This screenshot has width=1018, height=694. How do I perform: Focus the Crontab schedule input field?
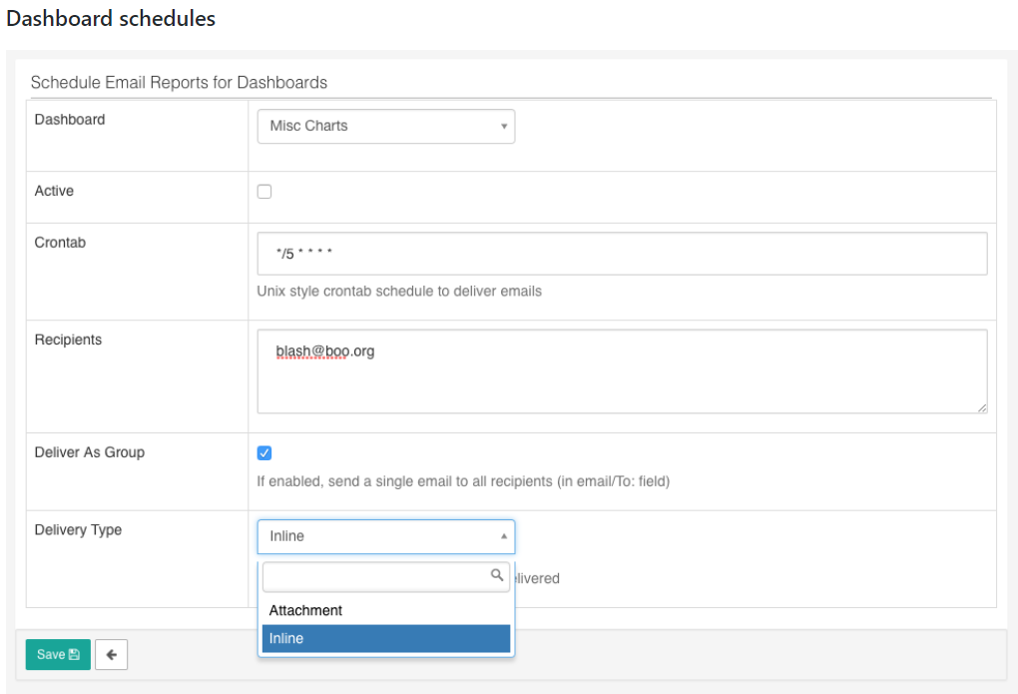(x=622, y=254)
